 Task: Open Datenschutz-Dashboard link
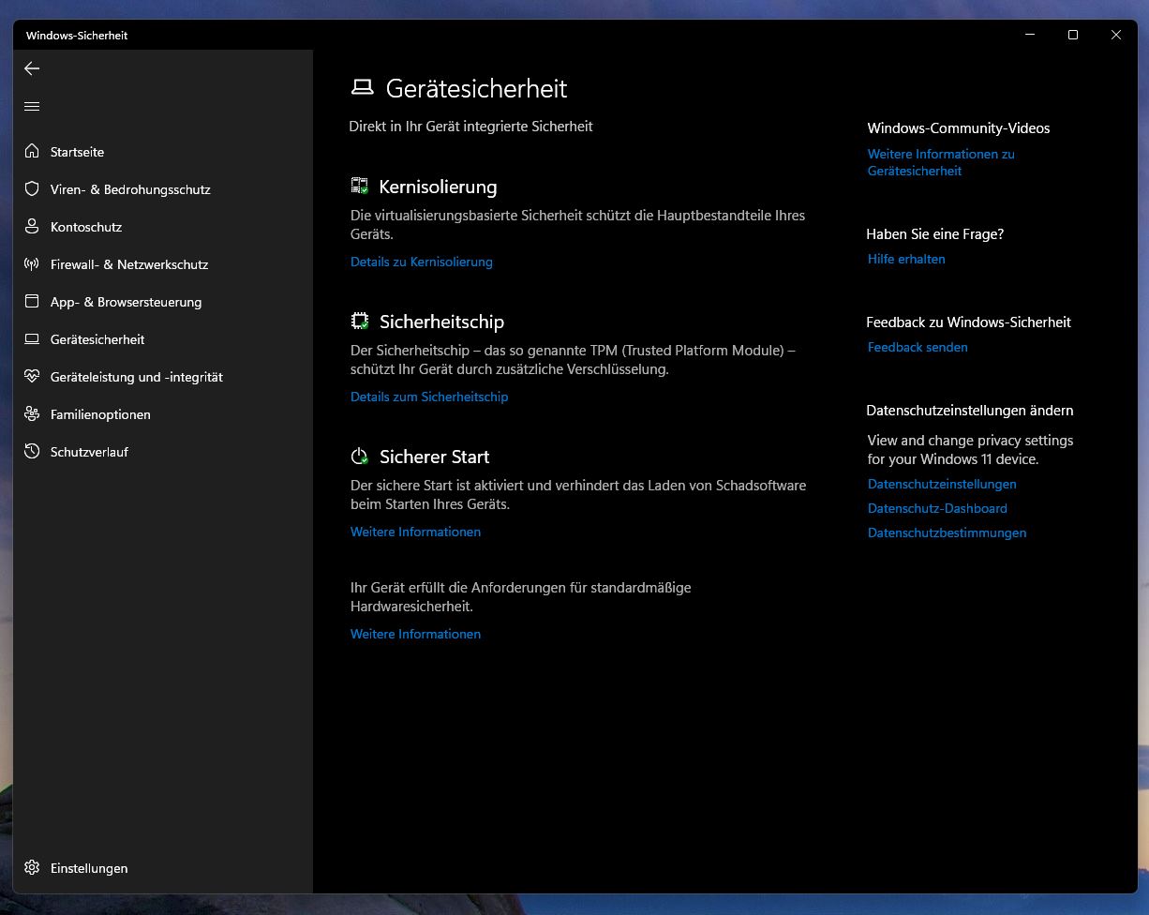coord(937,508)
